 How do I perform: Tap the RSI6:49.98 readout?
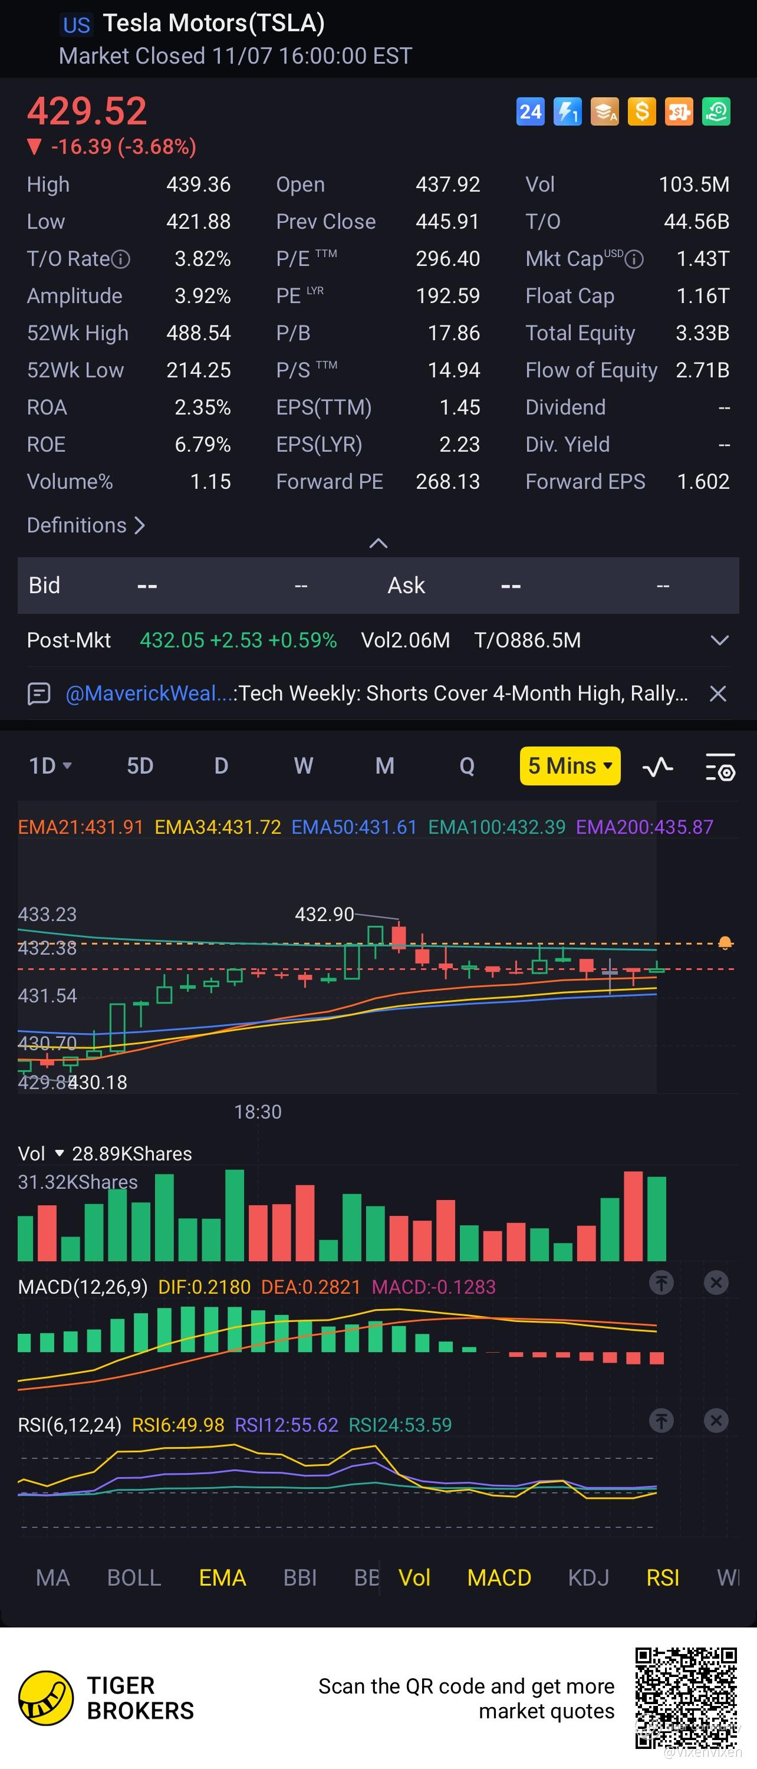(x=178, y=1425)
